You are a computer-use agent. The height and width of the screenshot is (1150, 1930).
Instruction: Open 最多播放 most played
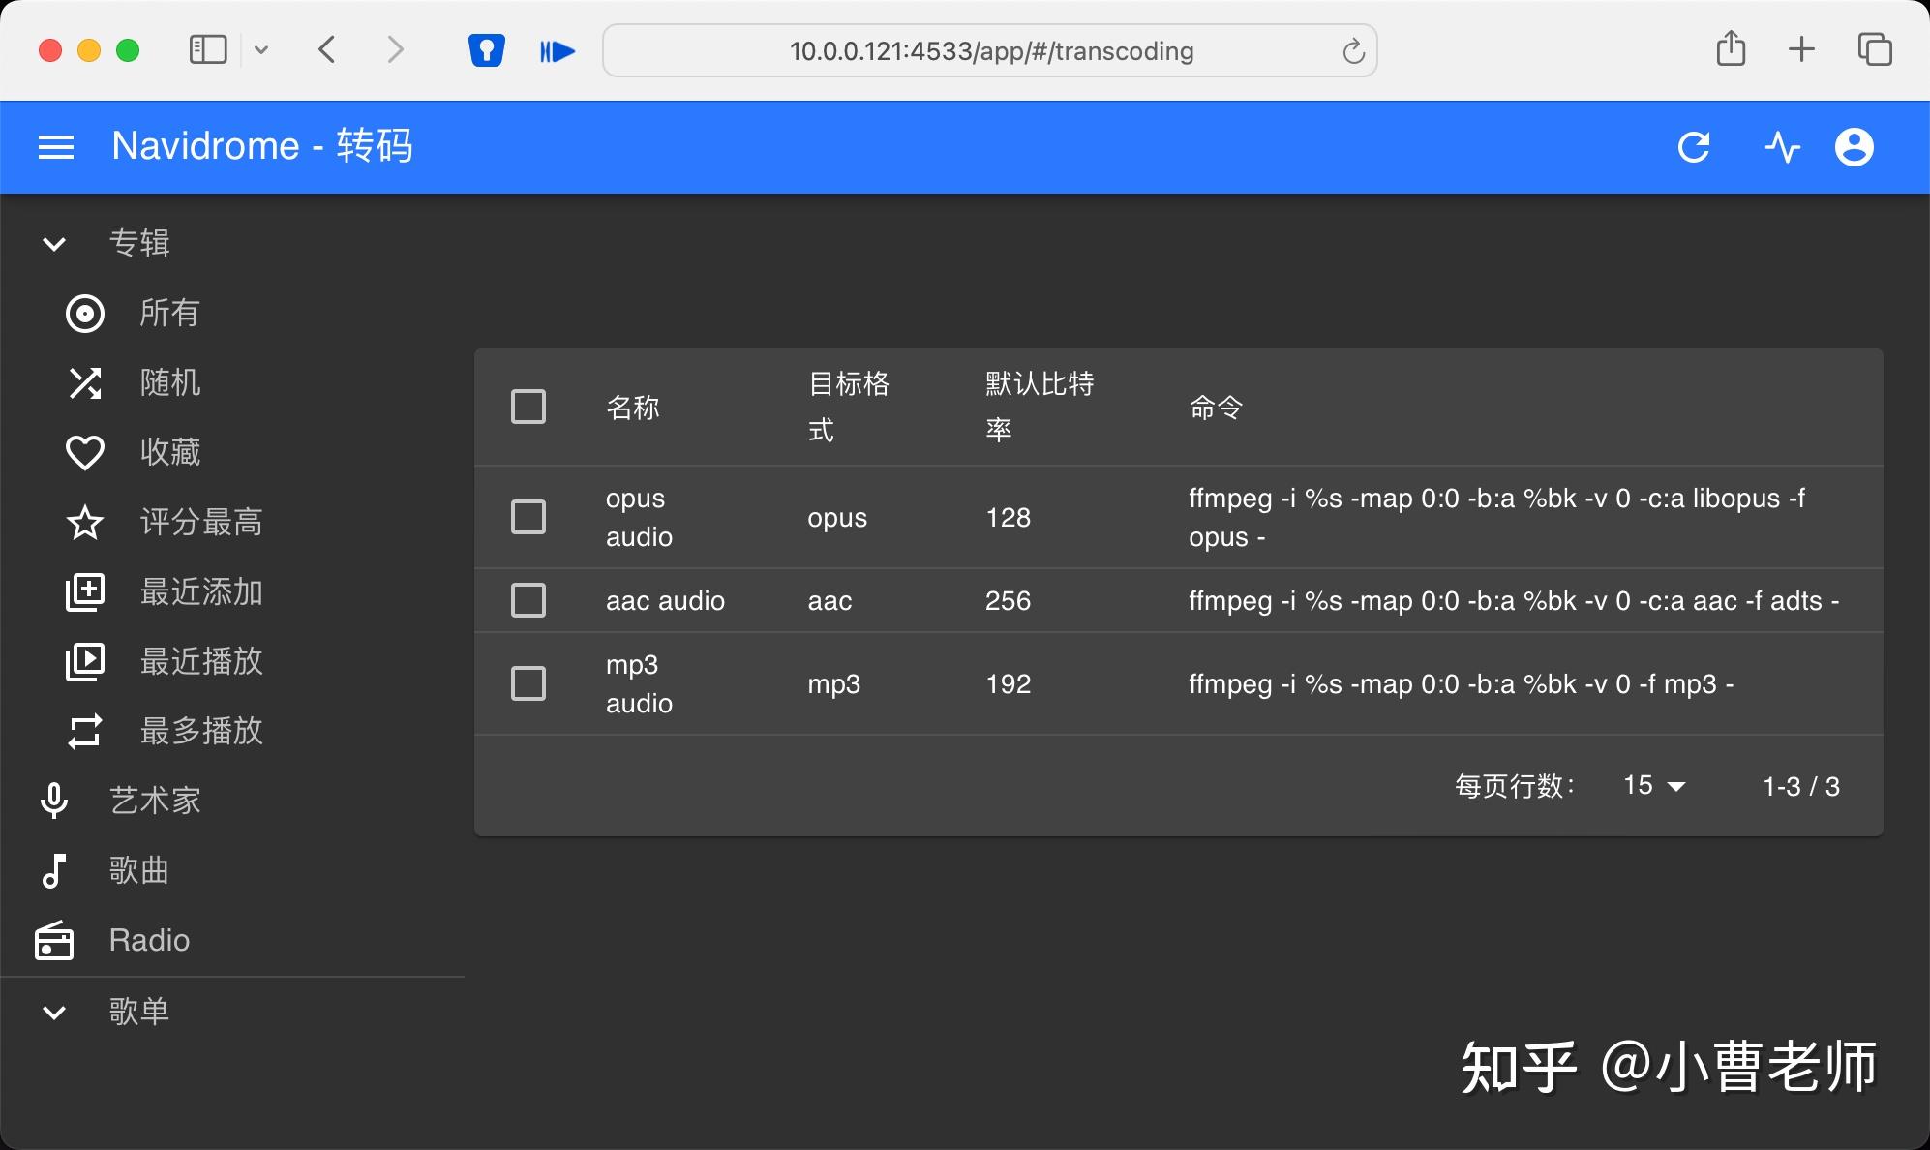(202, 731)
